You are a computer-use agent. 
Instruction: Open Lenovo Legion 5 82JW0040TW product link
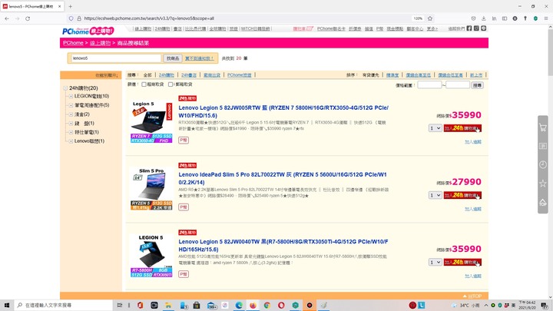(x=283, y=246)
